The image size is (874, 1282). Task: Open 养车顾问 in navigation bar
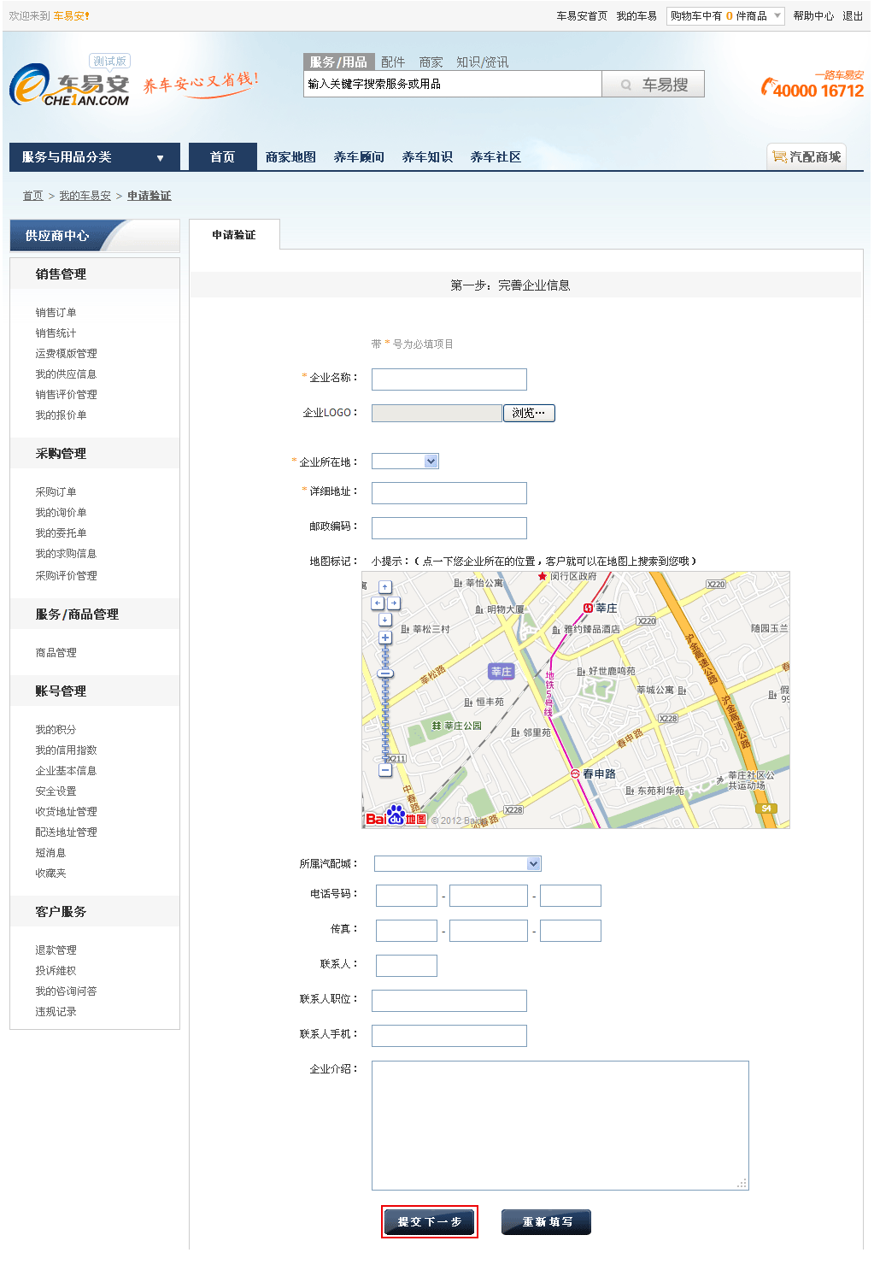click(x=359, y=156)
